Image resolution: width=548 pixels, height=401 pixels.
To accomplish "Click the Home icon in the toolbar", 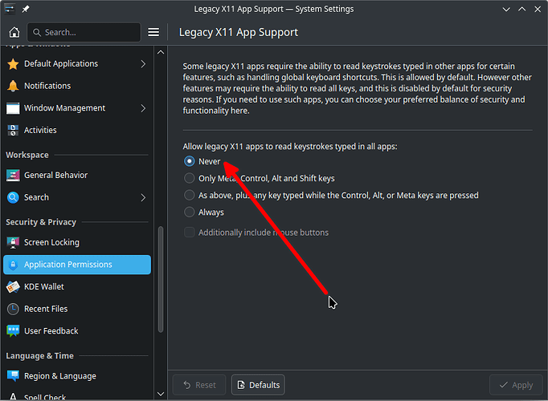I will tap(14, 32).
